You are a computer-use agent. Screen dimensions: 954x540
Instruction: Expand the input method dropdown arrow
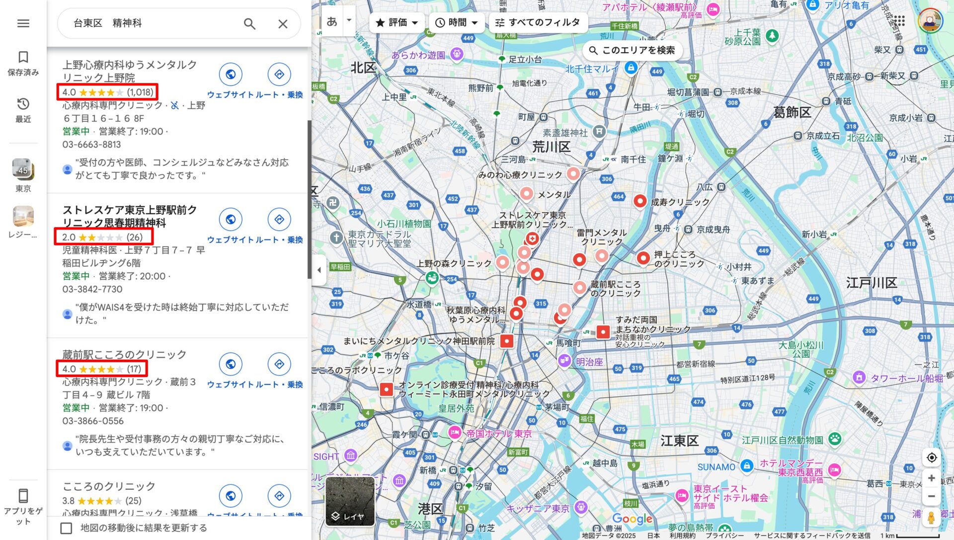click(x=349, y=20)
